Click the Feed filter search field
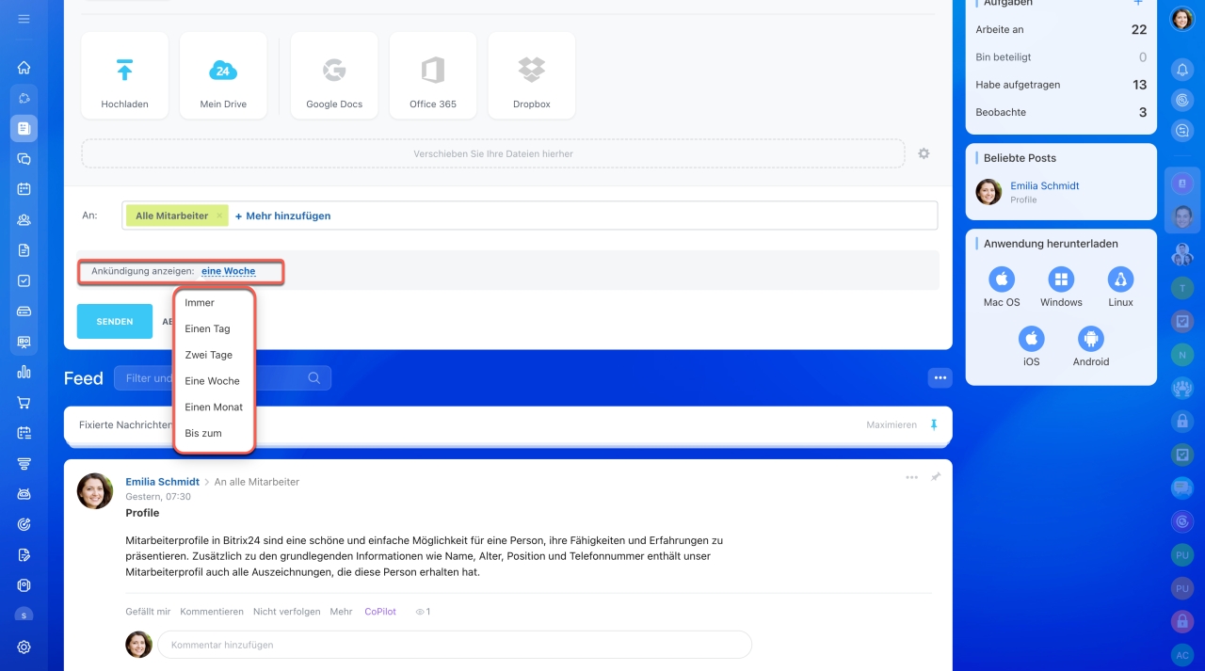The width and height of the screenshot is (1205, 671). click(222, 378)
